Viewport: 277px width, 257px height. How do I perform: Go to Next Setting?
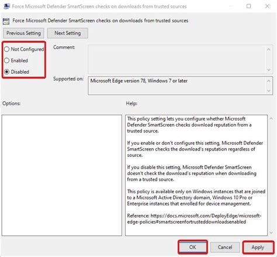coord(68,33)
